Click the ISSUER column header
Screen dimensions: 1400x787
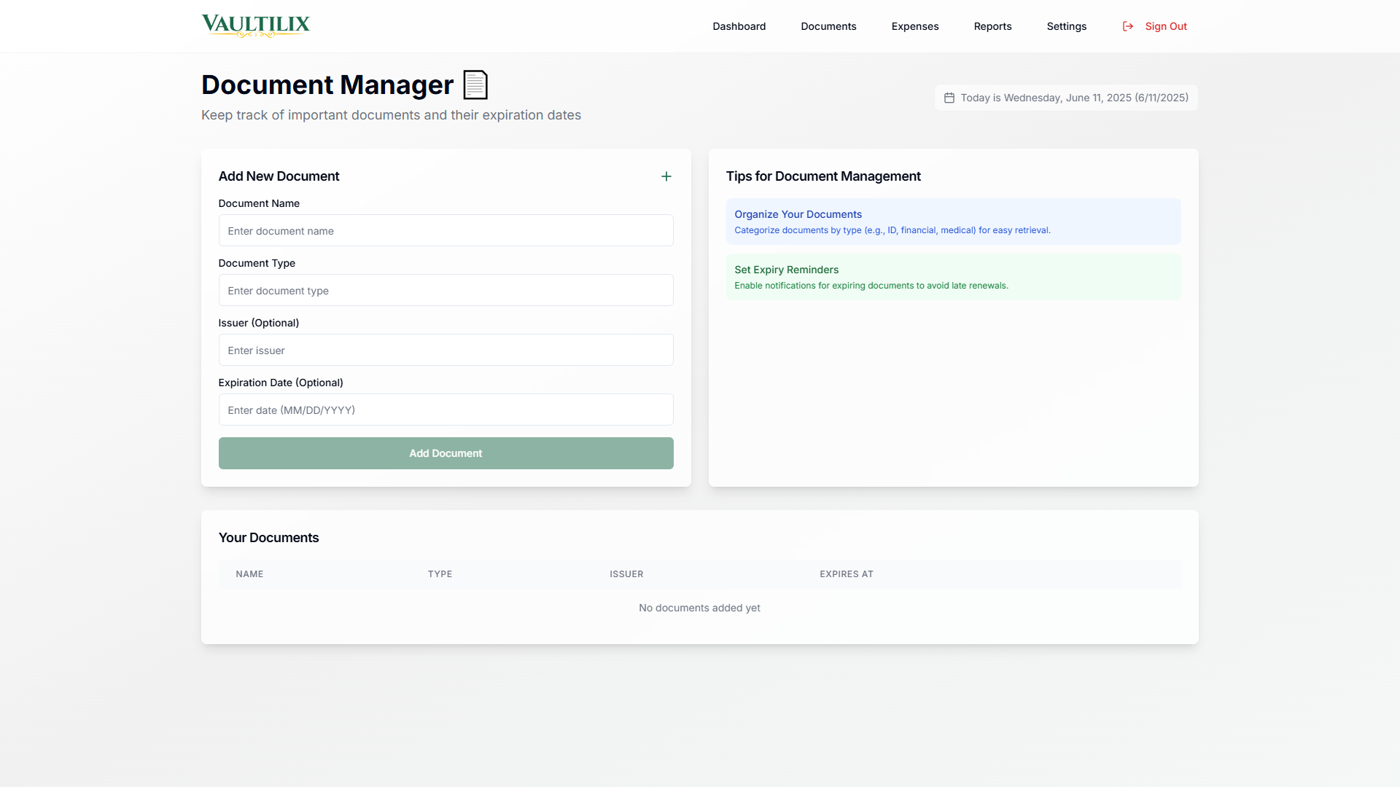[626, 574]
